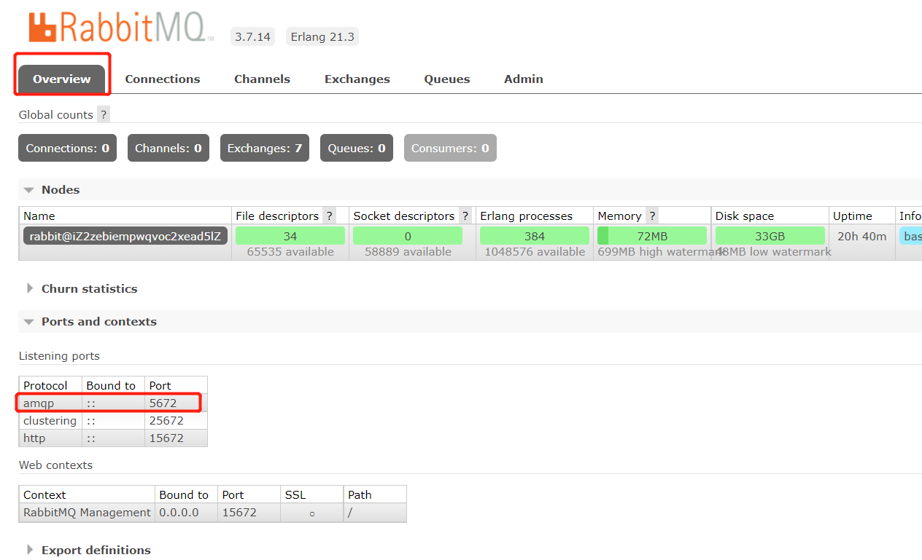Open the Global counts help question mark

coord(104,115)
